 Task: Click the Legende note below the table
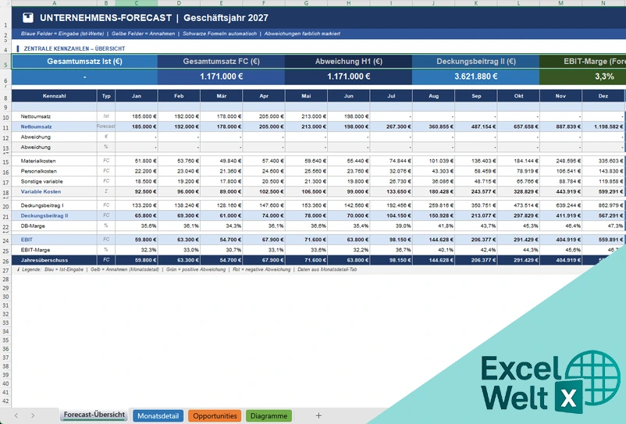pos(187,269)
